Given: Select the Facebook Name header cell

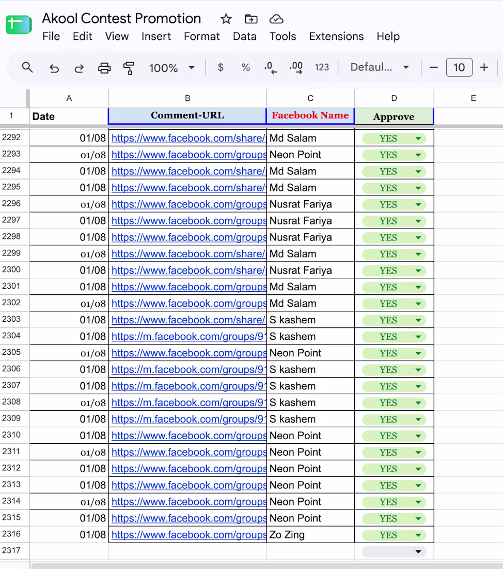Looking at the screenshot, I should pos(310,116).
